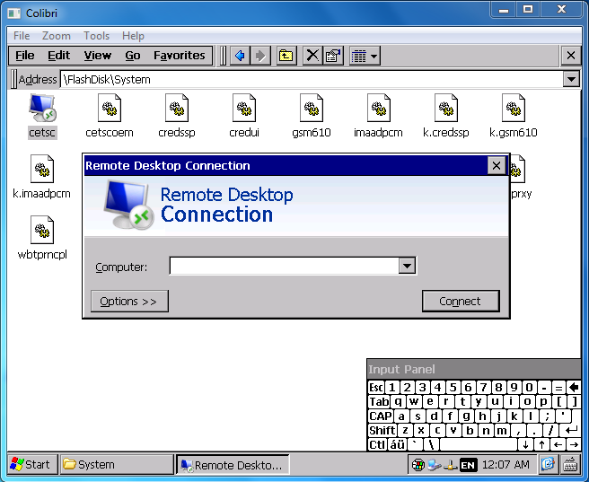Switch to Remote Desktop taskbar button
589x482 pixels.
pyautogui.click(x=233, y=465)
